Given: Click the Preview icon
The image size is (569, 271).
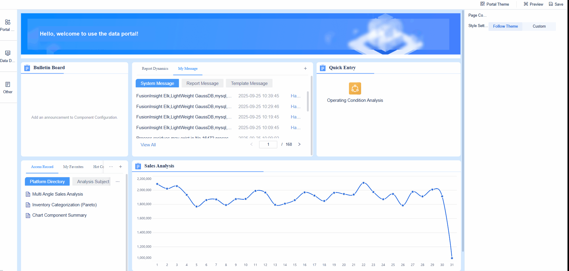Looking at the screenshot, I should [x=526, y=4].
